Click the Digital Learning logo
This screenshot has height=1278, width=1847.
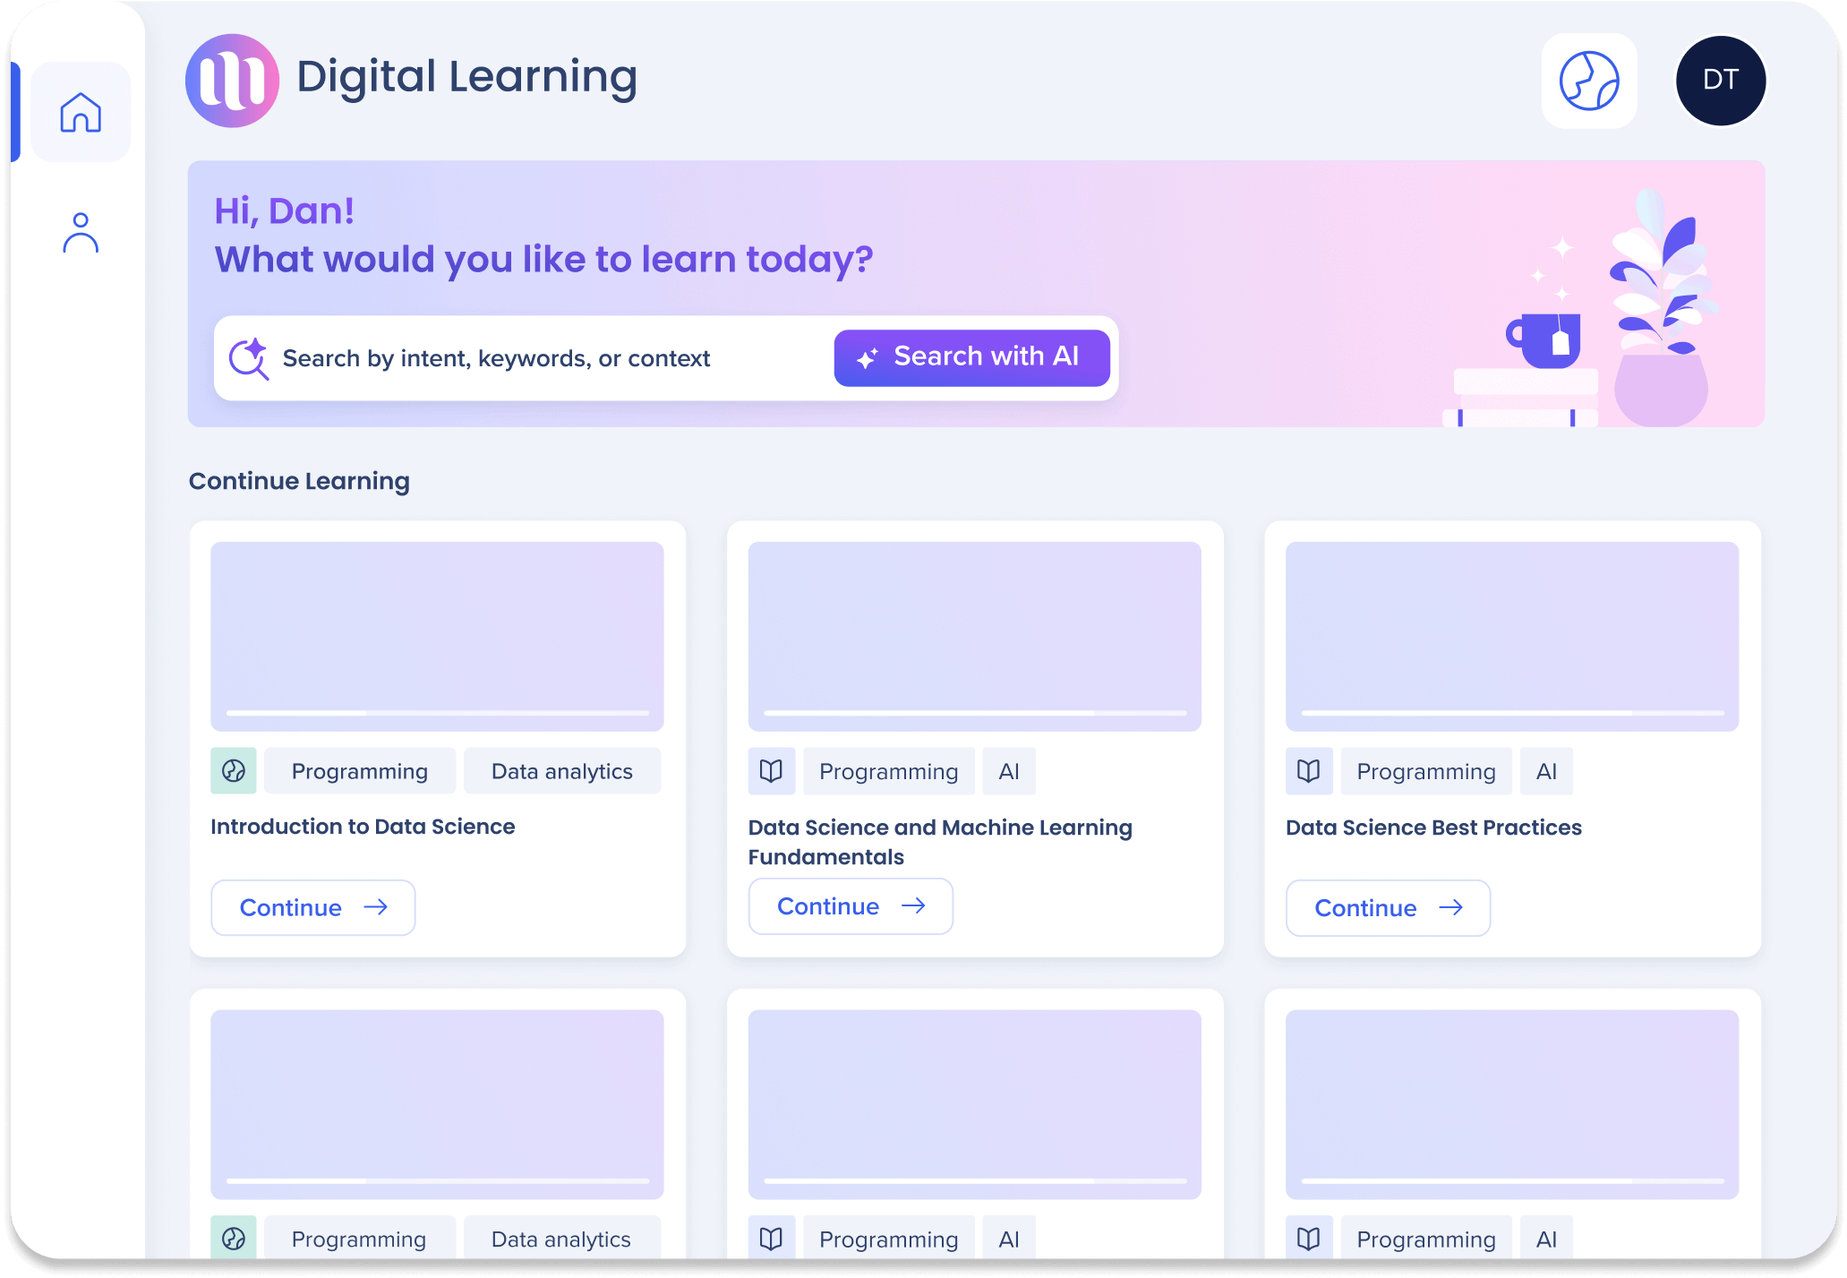(232, 81)
